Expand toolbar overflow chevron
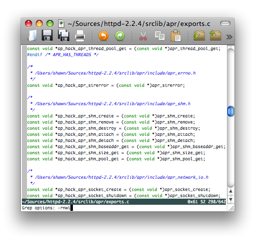 [x=229, y=37]
